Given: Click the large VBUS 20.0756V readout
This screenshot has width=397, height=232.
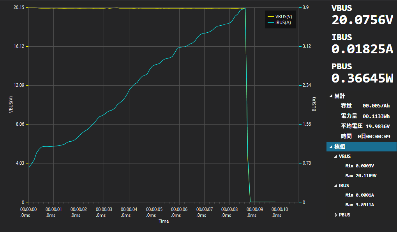Looking at the screenshot, I should pyautogui.click(x=362, y=20).
